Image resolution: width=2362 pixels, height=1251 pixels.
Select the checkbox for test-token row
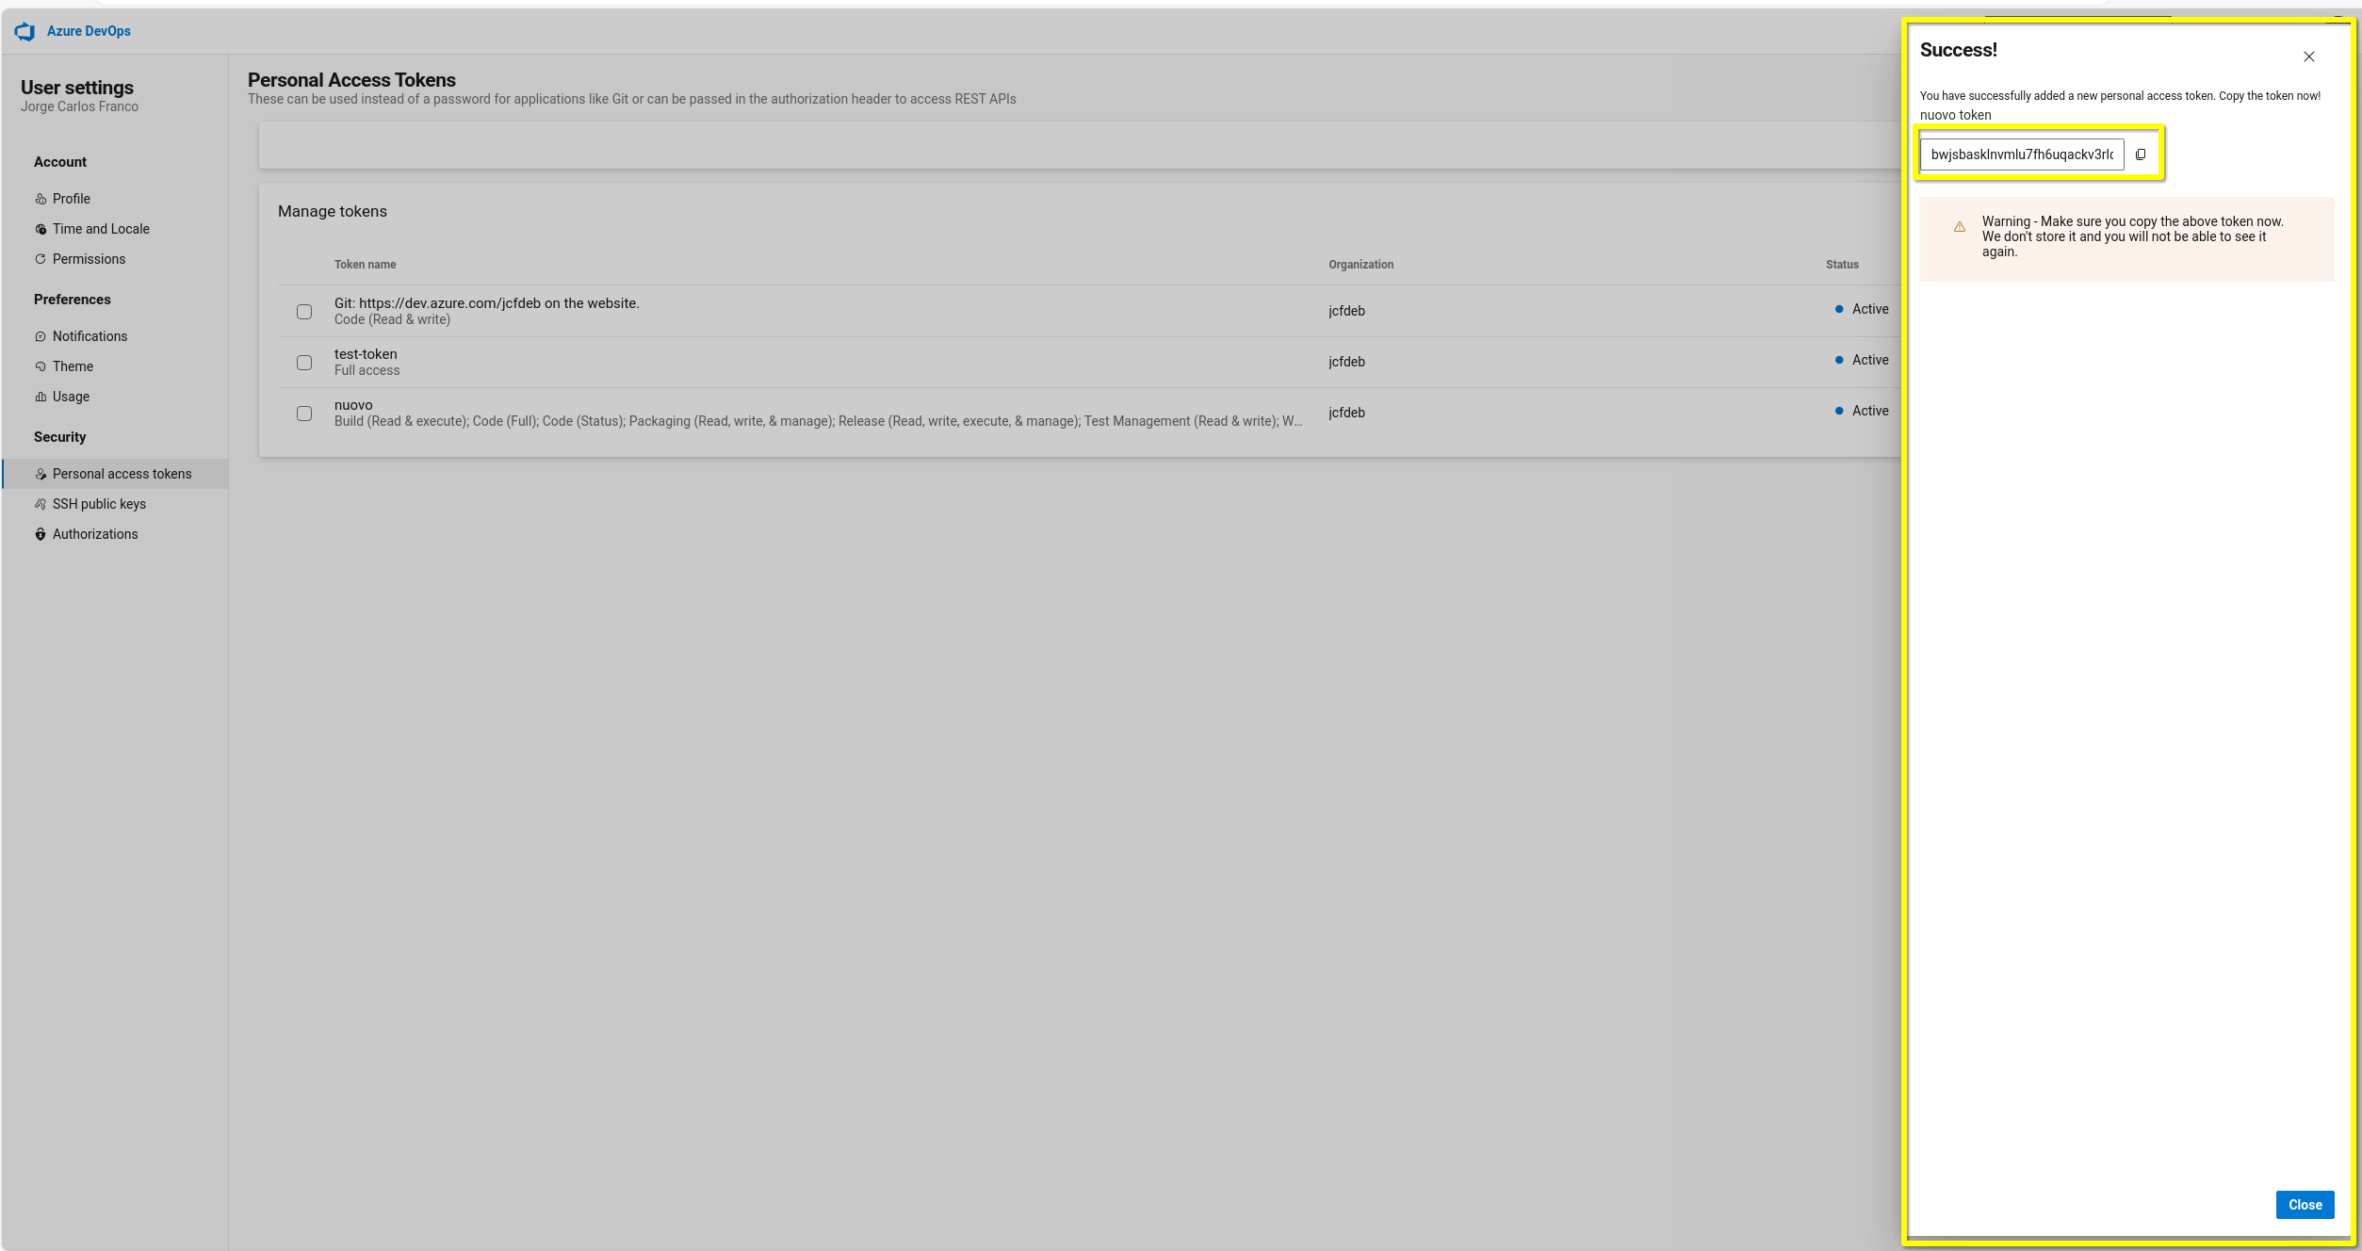pyautogui.click(x=304, y=361)
